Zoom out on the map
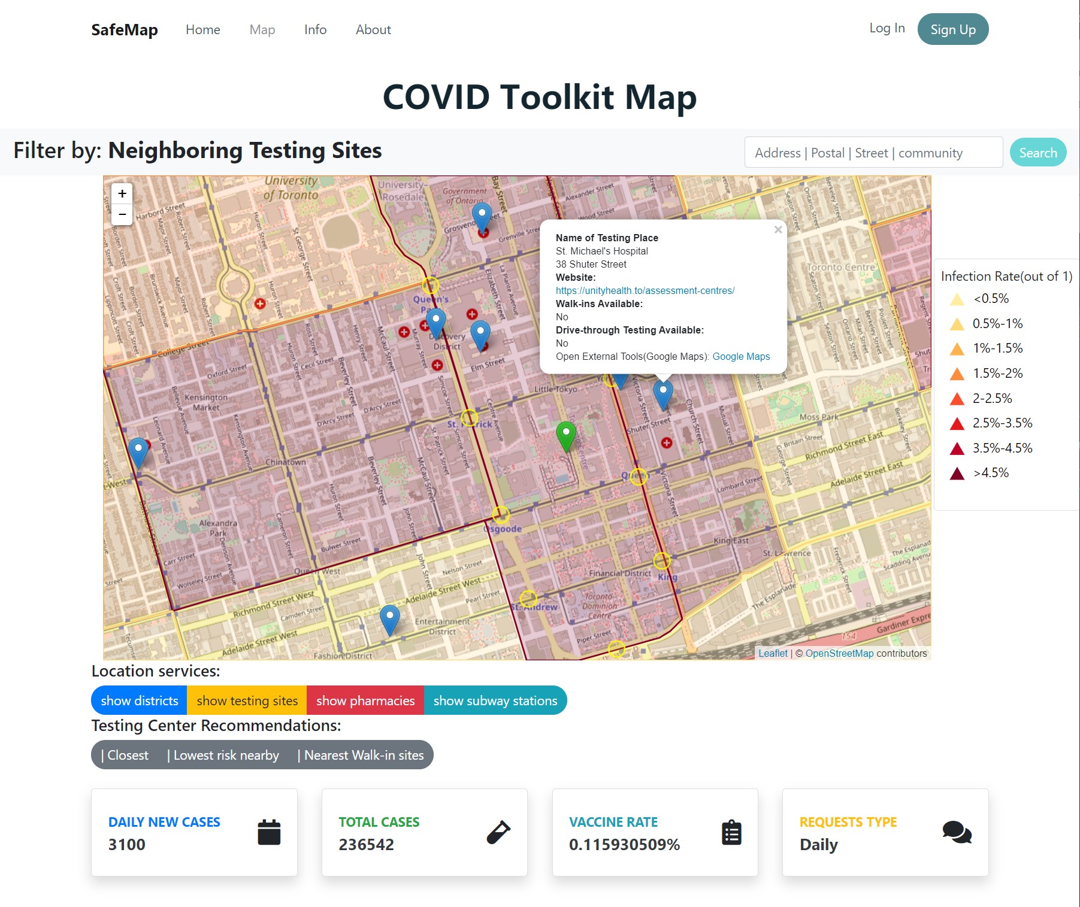 pyautogui.click(x=122, y=214)
